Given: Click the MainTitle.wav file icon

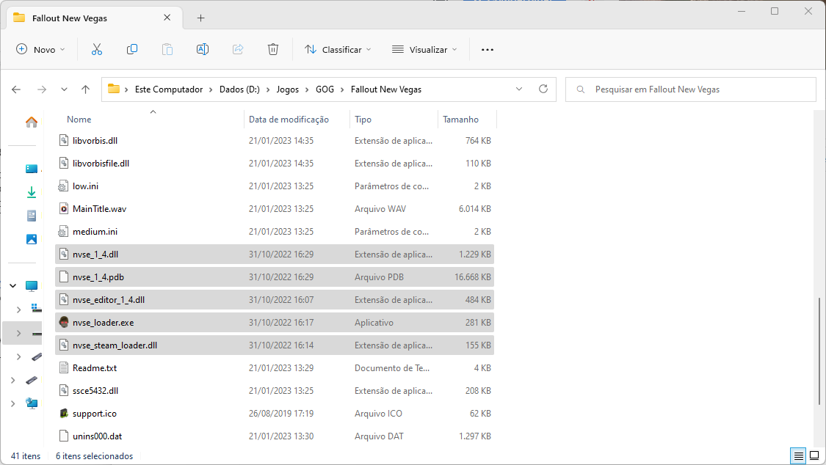Looking at the screenshot, I should pyautogui.click(x=64, y=209).
